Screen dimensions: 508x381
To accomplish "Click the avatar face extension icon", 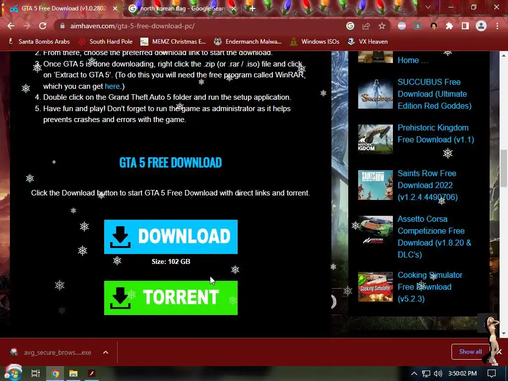I will [x=434, y=26].
